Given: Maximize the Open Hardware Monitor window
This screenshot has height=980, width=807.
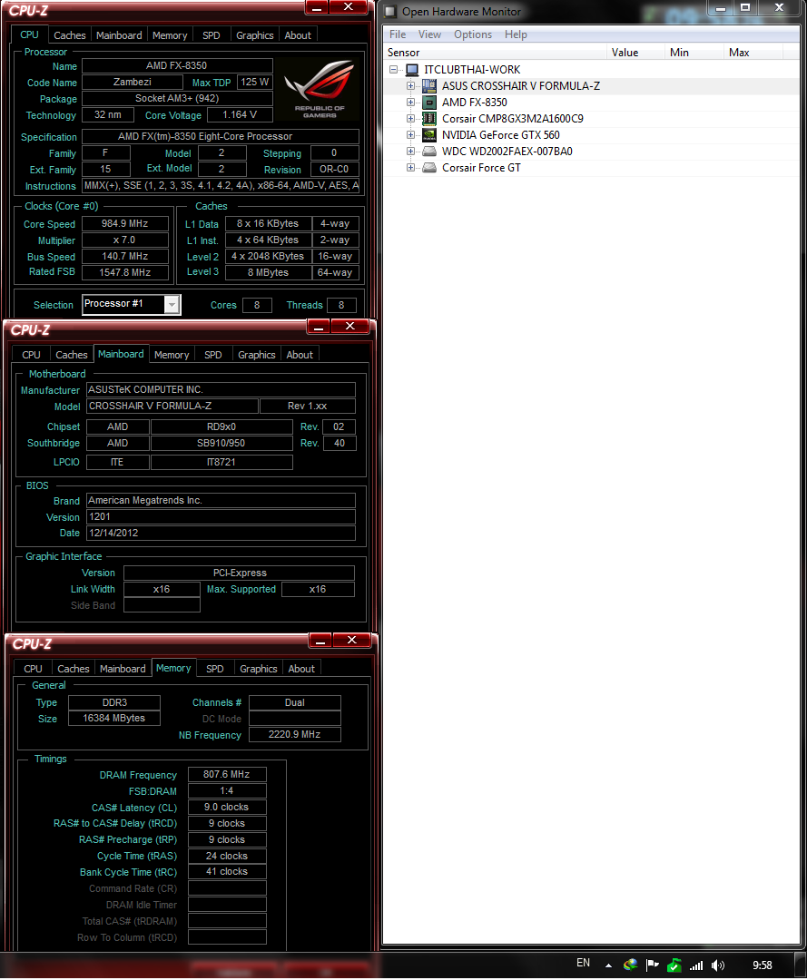Looking at the screenshot, I should click(745, 8).
